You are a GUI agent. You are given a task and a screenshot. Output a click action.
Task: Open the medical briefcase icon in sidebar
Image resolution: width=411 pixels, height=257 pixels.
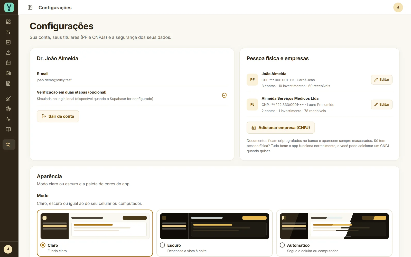click(8, 73)
